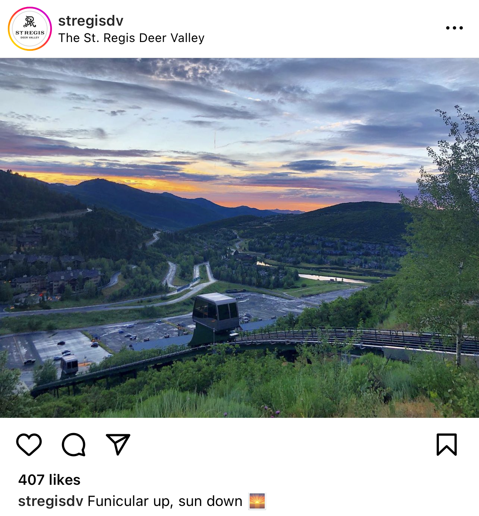
Task: Click the sunset emoji in the caption
Action: [257, 501]
